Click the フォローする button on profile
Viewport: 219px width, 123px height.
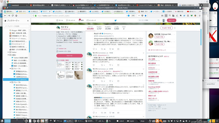click(166, 28)
